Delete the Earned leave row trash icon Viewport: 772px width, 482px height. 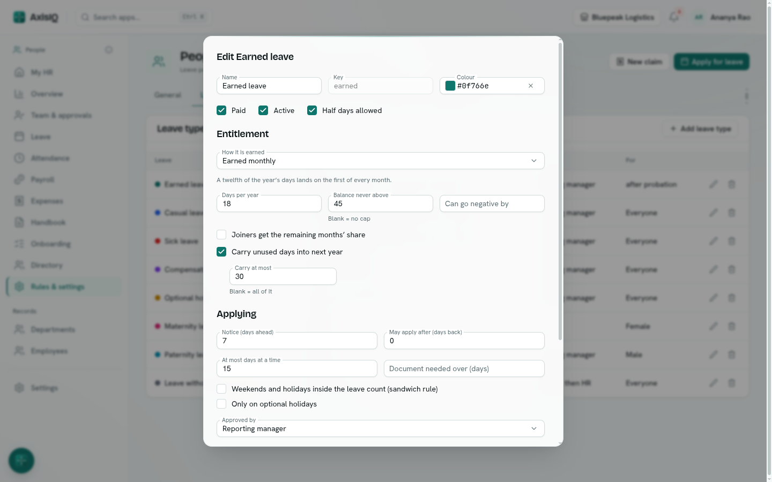pyautogui.click(x=732, y=184)
